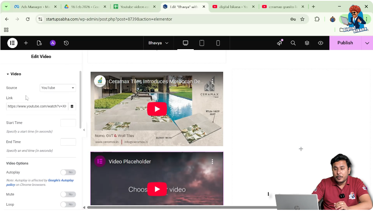373x211 pixels.
Task: Open the What's New megaphone icon
Action: click(x=279, y=43)
